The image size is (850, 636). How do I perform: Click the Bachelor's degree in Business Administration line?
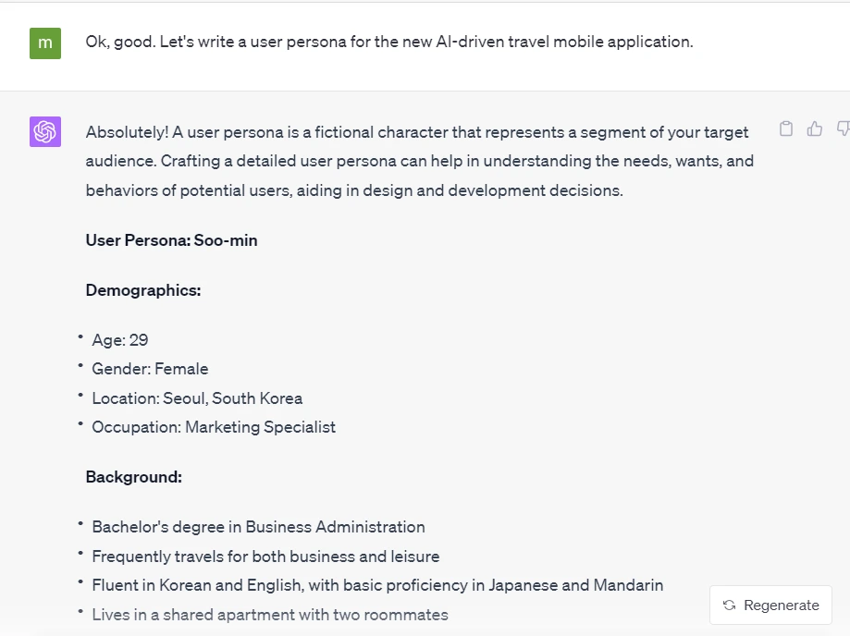pos(259,527)
